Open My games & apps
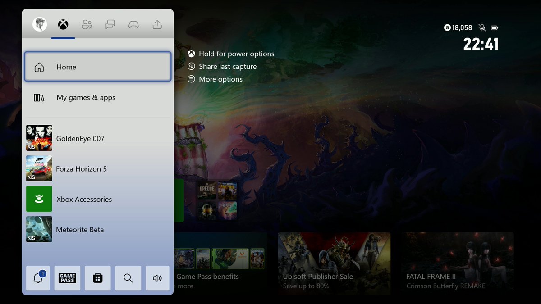The image size is (541, 304). click(98, 97)
